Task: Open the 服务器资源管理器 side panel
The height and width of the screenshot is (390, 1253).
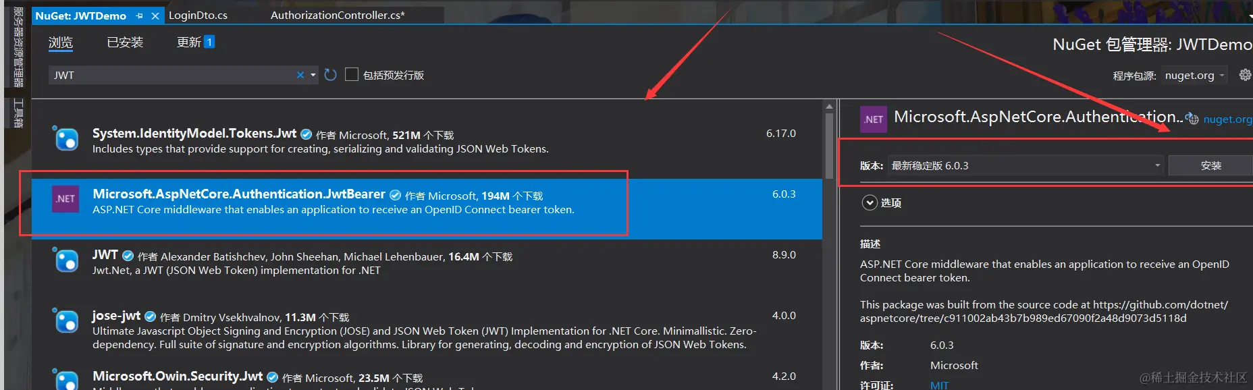Action: click(18, 47)
